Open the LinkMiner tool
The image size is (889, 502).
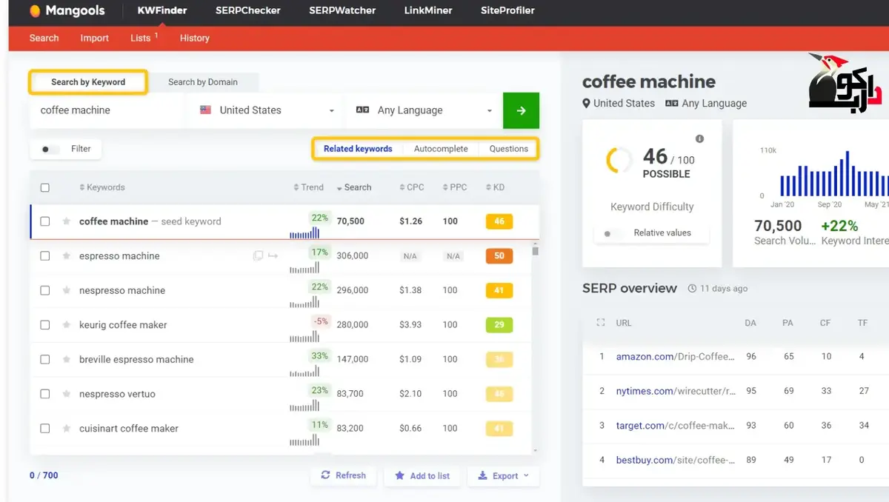pos(428,10)
